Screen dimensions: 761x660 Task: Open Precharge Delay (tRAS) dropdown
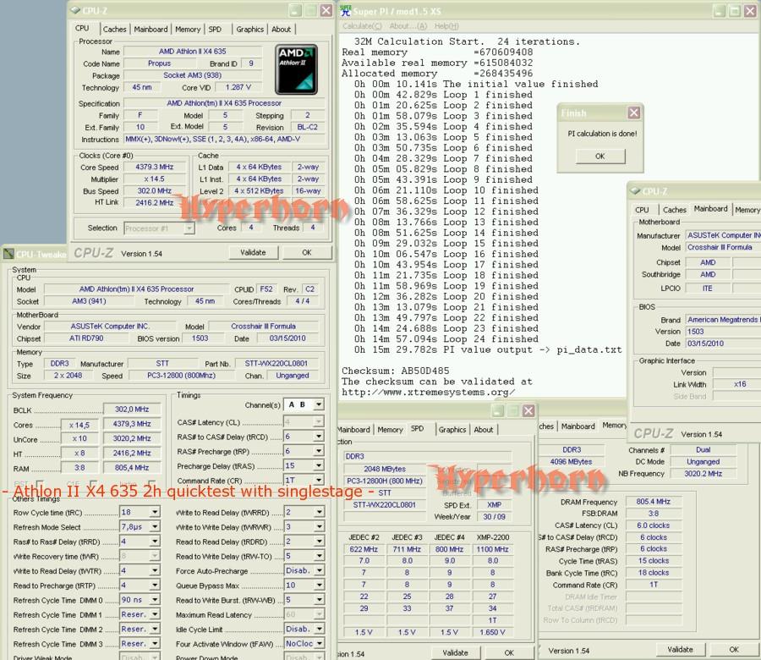point(319,465)
